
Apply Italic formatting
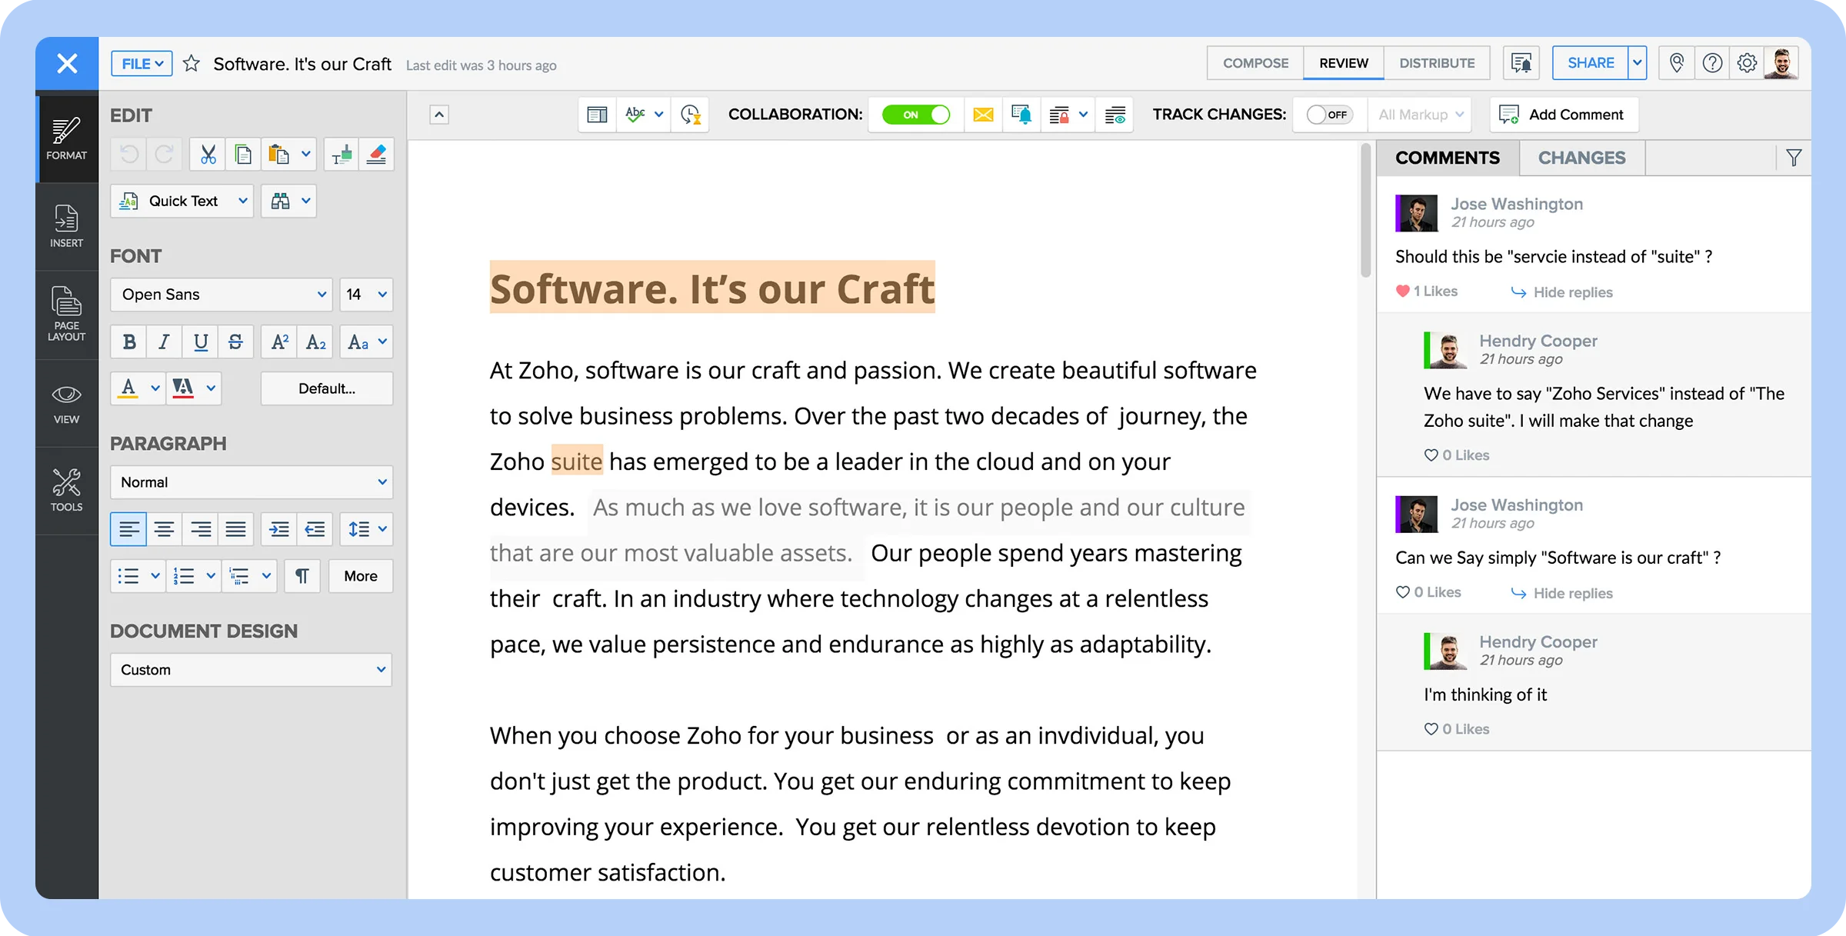coord(165,341)
